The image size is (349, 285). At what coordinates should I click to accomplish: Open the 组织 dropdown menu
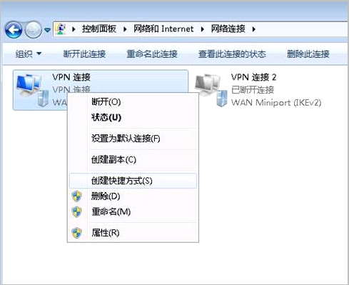[x=29, y=54]
